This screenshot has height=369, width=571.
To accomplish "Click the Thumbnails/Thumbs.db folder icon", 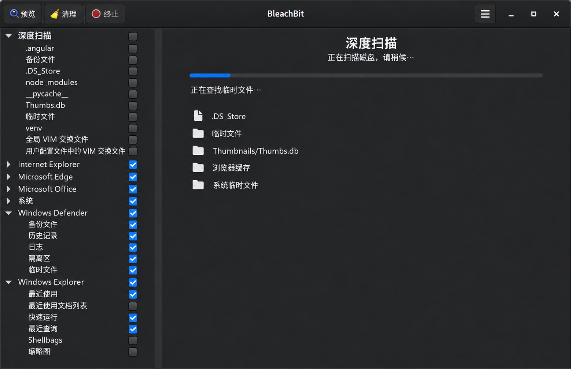I will 198,150.
